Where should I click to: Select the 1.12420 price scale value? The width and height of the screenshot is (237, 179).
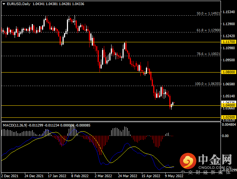tap(229, 36)
